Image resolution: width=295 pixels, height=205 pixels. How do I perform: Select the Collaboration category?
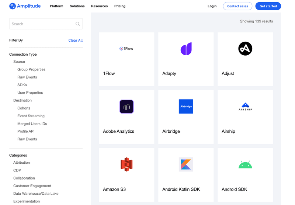(x=24, y=178)
